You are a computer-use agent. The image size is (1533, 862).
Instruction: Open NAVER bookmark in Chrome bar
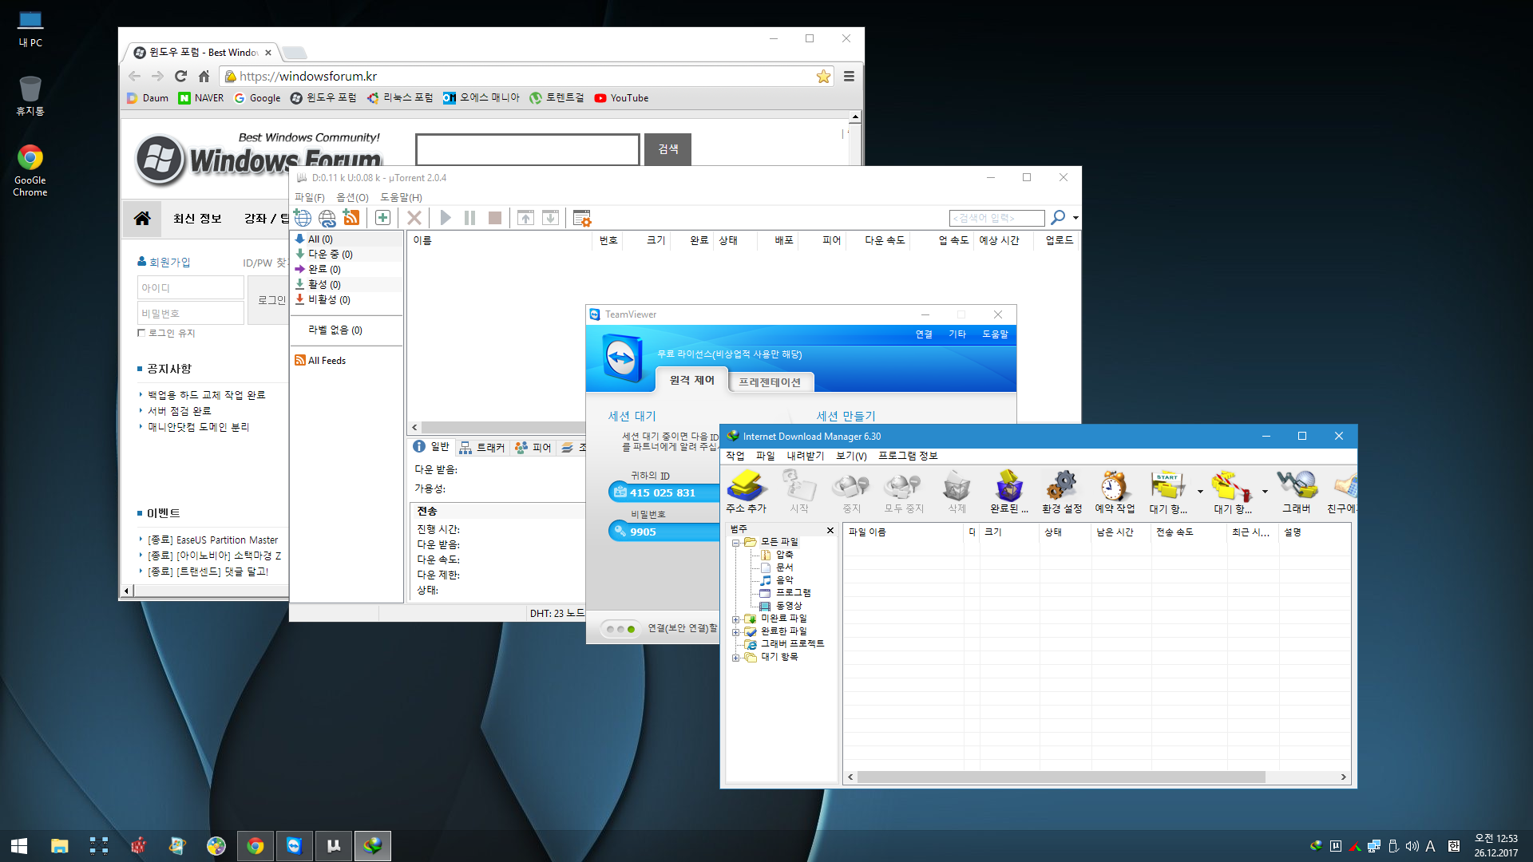click(201, 98)
